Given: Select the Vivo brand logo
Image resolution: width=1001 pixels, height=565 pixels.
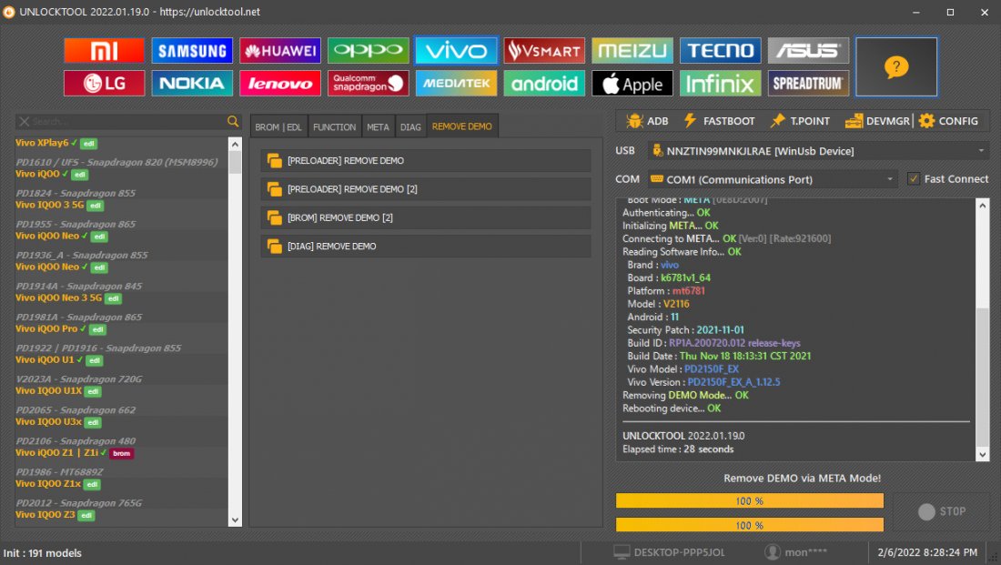Looking at the screenshot, I should [456, 50].
